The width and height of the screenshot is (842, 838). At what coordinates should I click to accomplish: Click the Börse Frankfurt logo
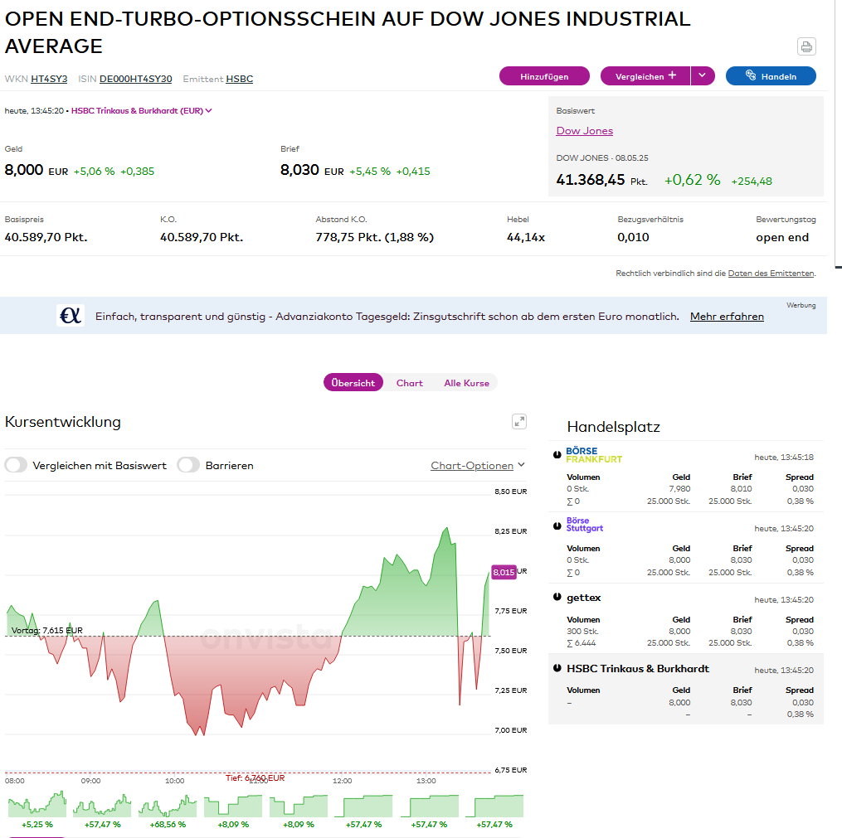[593, 455]
